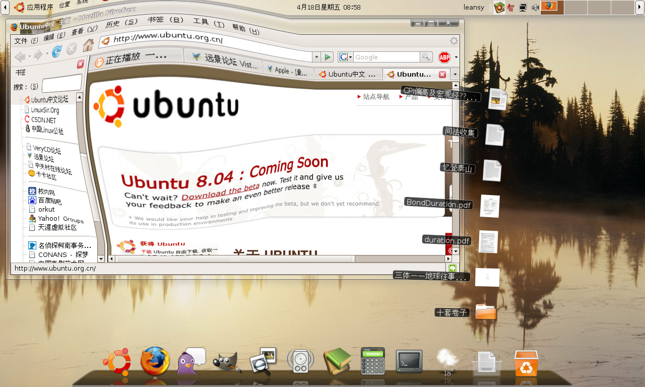Launch Firefox from the dock

coord(155,361)
